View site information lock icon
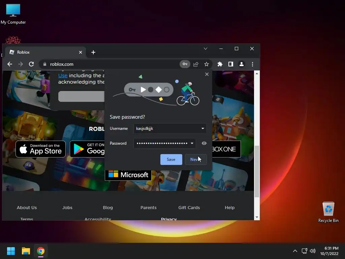345x259 pixels. [45, 64]
